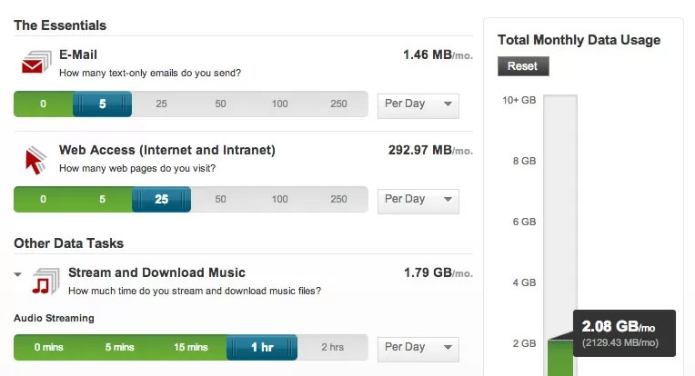695x376 pixels.
Task: Collapse the Stream and Download Music section
Action: coord(17,274)
